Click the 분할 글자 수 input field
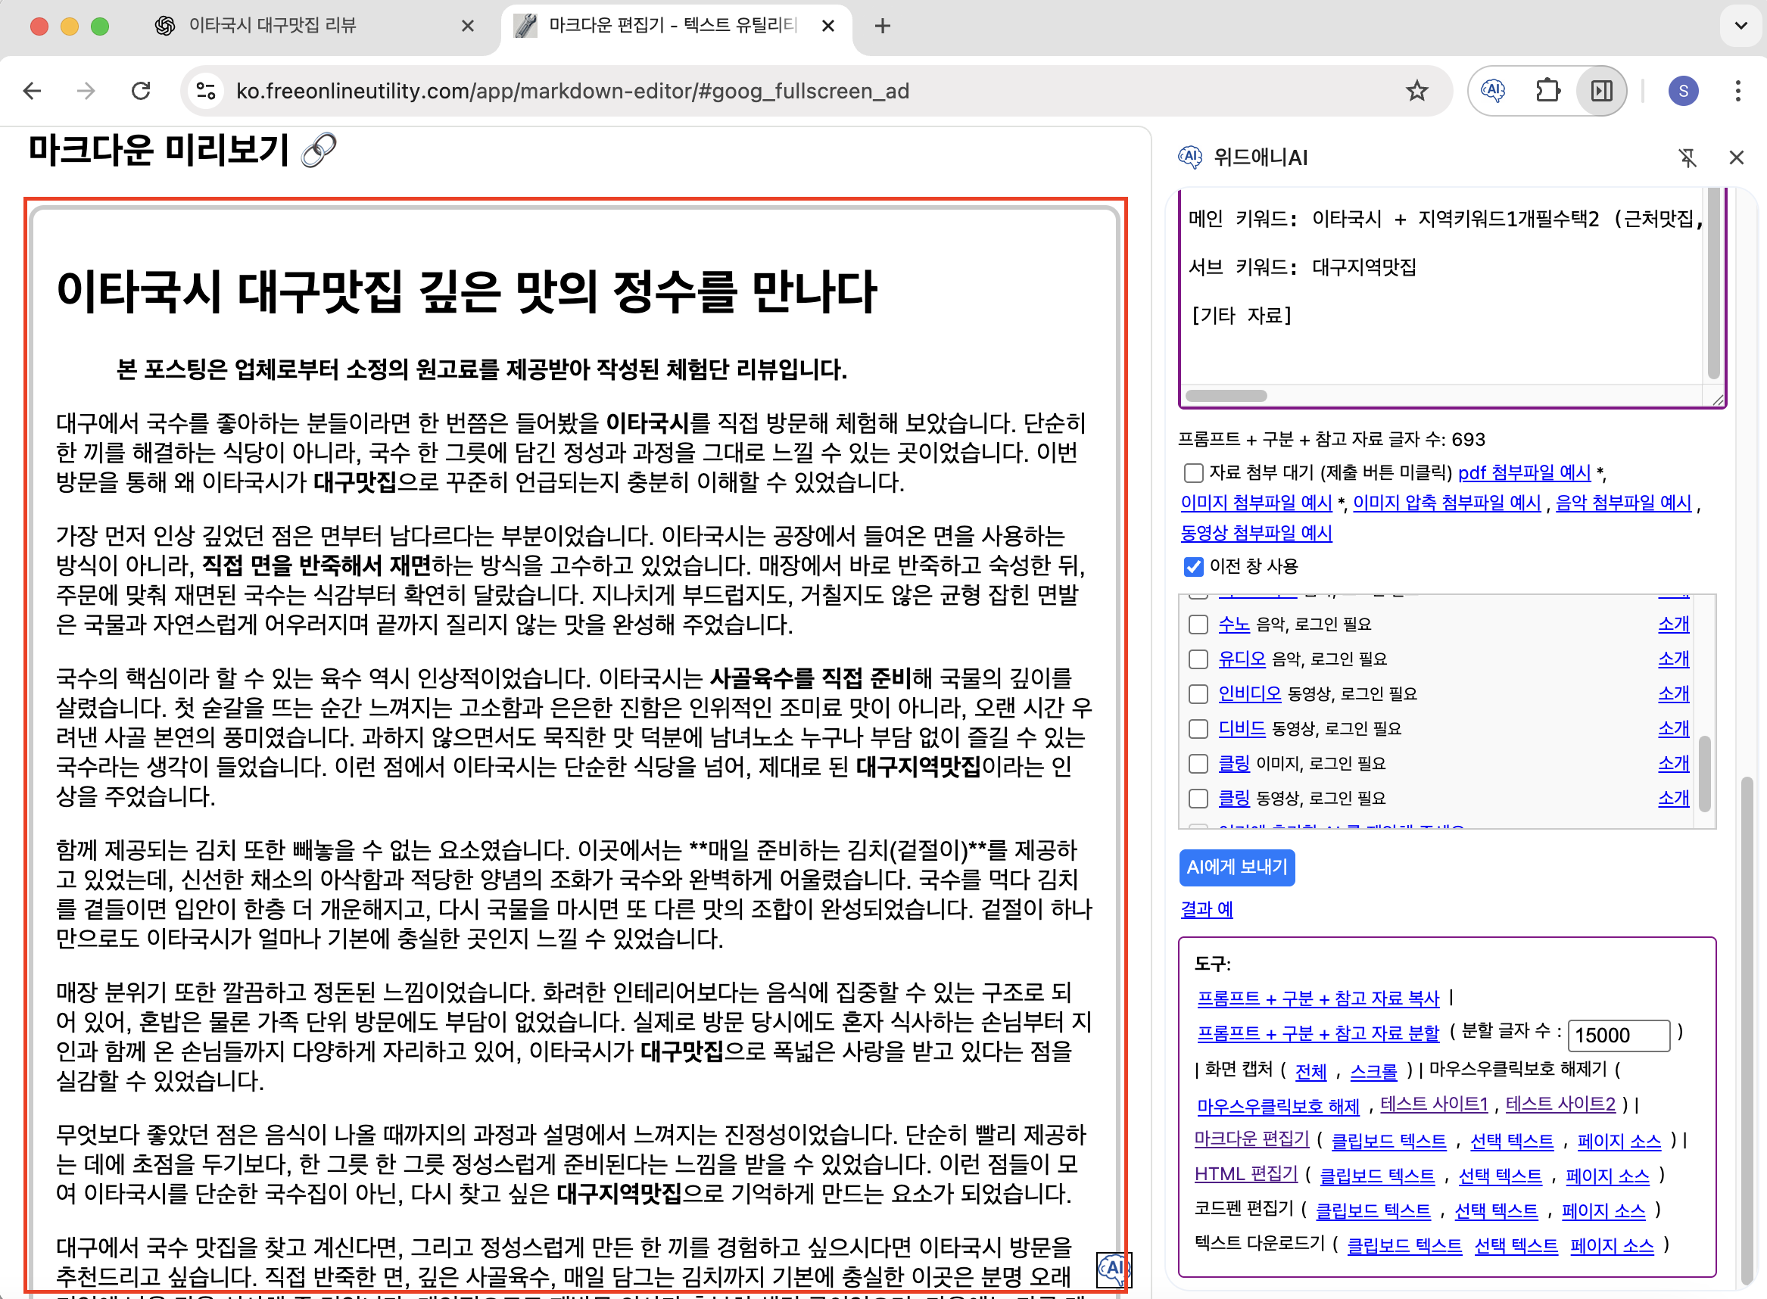This screenshot has height=1299, width=1767. tap(1618, 1035)
